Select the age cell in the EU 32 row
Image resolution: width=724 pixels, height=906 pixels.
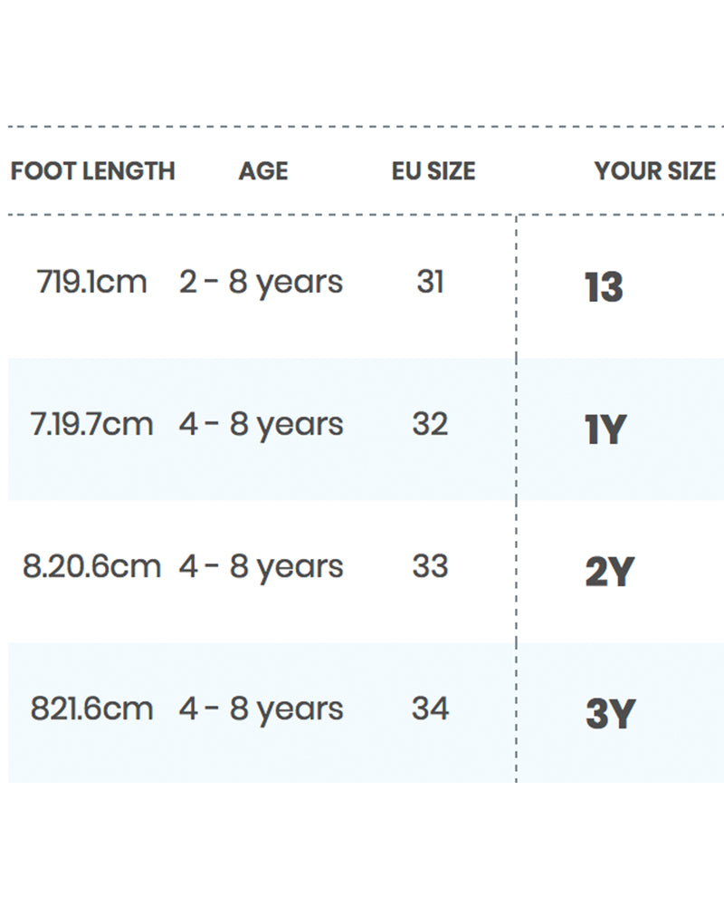tap(261, 424)
